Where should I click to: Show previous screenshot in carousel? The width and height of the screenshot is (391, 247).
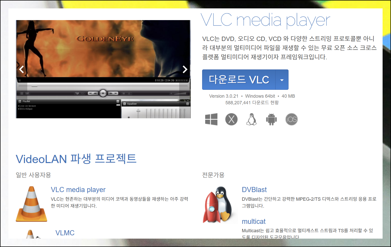click(22, 69)
